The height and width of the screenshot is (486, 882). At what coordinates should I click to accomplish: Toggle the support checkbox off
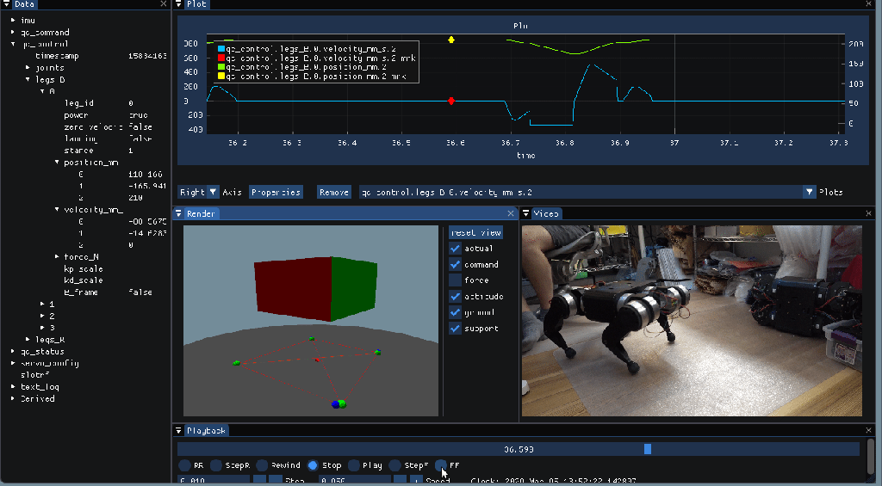coord(456,329)
